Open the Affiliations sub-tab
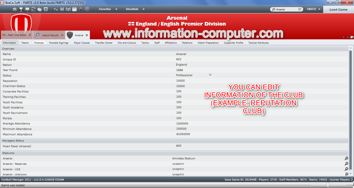 (x=171, y=43)
